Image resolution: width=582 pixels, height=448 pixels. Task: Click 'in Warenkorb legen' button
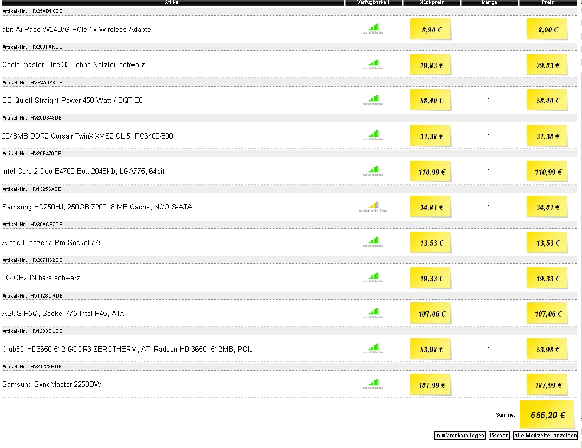[460, 436]
